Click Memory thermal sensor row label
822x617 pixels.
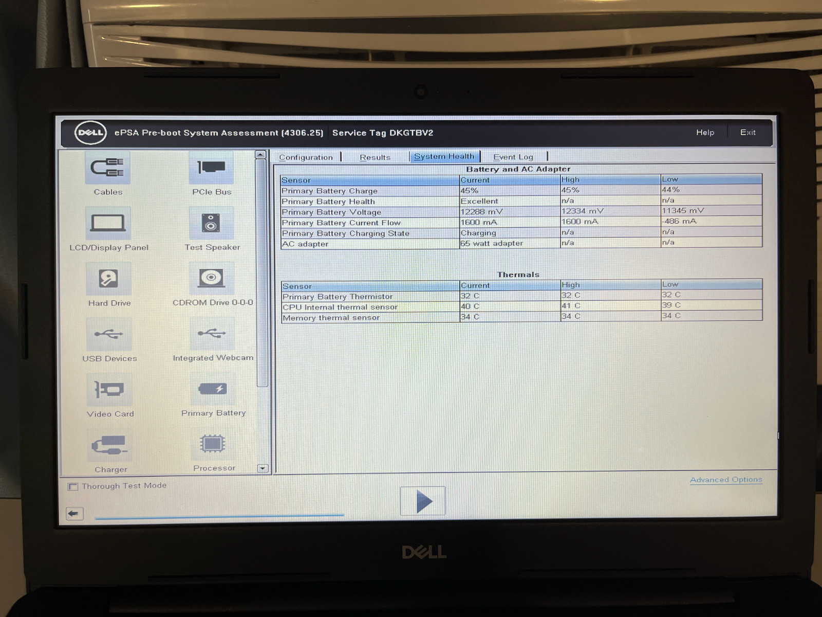click(x=331, y=318)
